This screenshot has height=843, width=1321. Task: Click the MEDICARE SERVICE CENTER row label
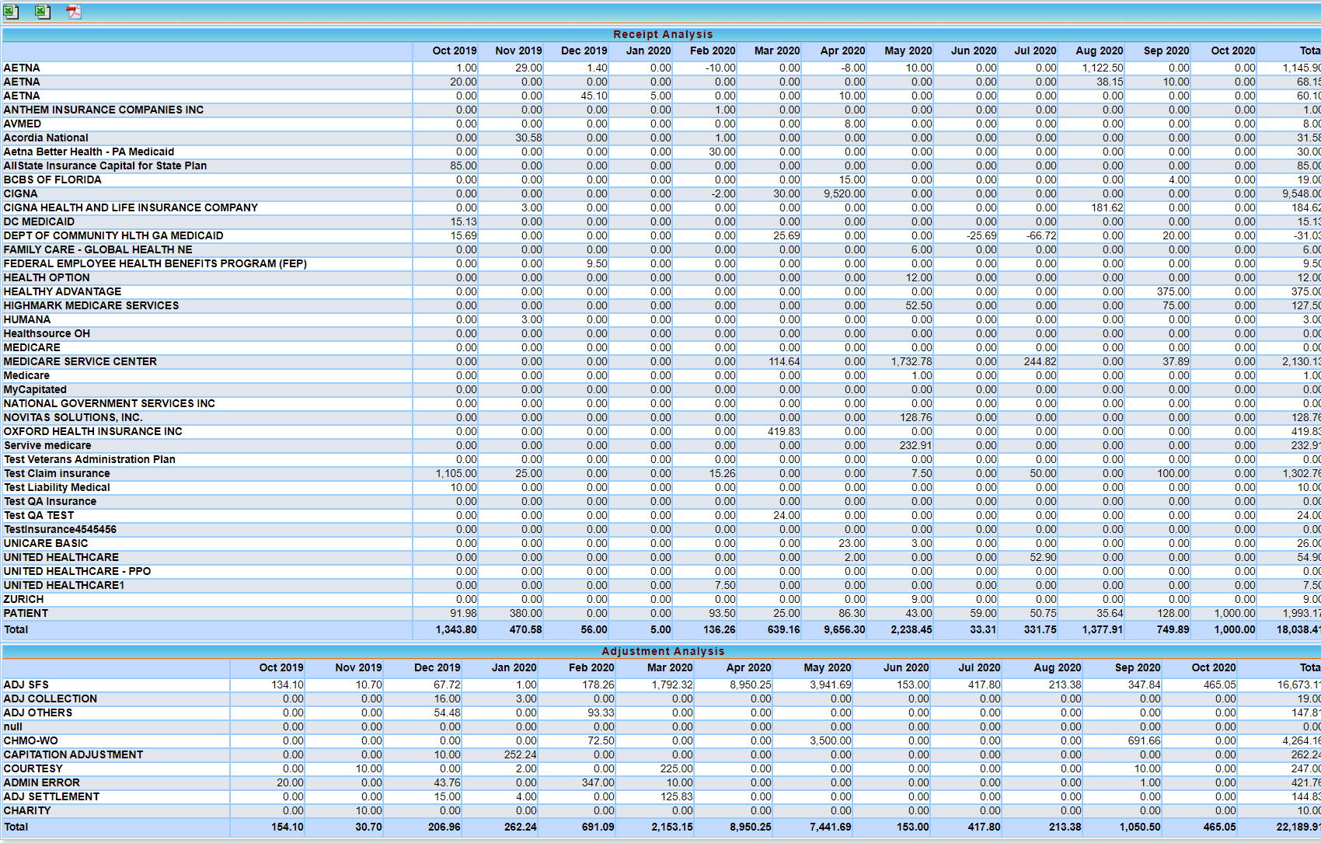point(80,361)
